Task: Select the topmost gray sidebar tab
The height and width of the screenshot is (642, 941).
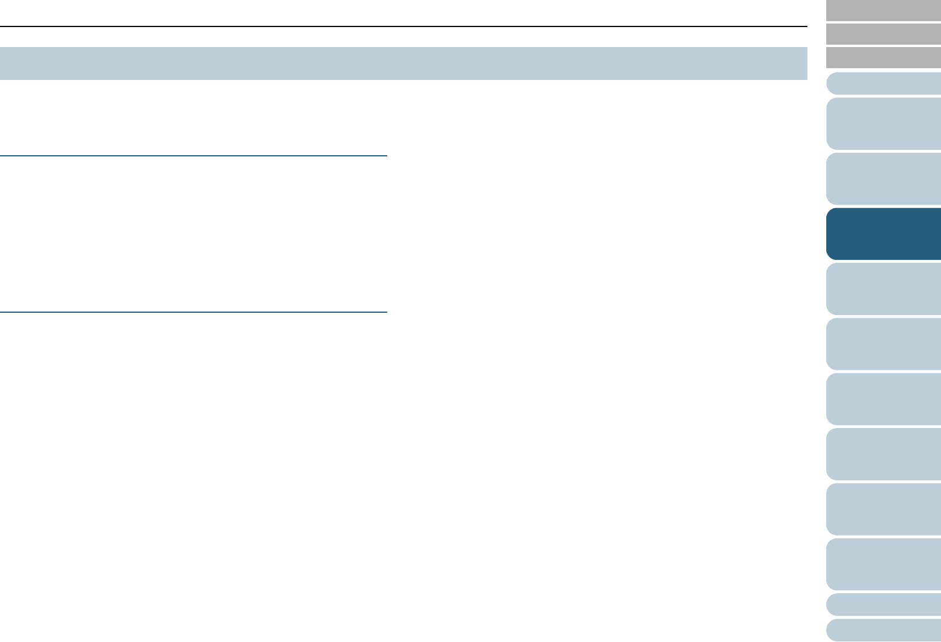Action: pyautogui.click(x=883, y=11)
